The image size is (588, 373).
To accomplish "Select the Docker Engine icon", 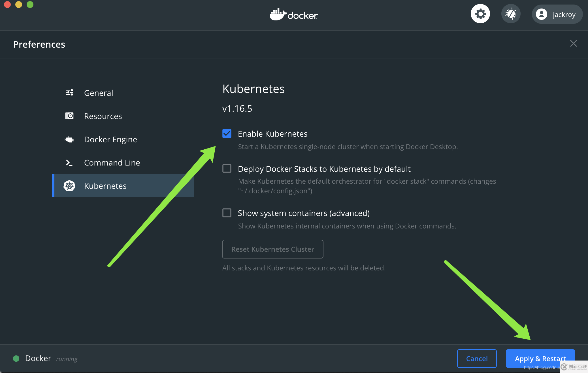I will (69, 139).
